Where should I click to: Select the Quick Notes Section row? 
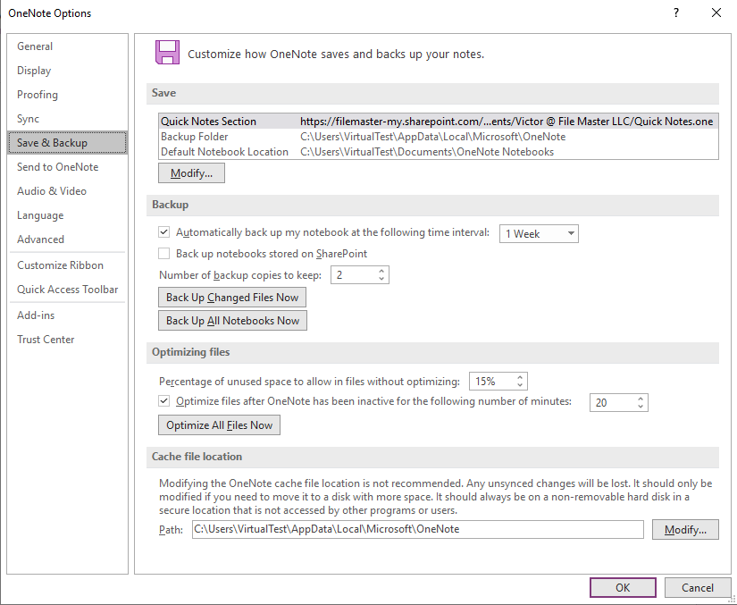(x=438, y=122)
